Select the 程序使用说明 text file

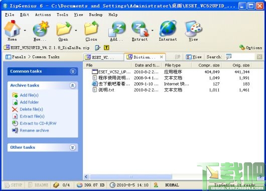pos(111,78)
